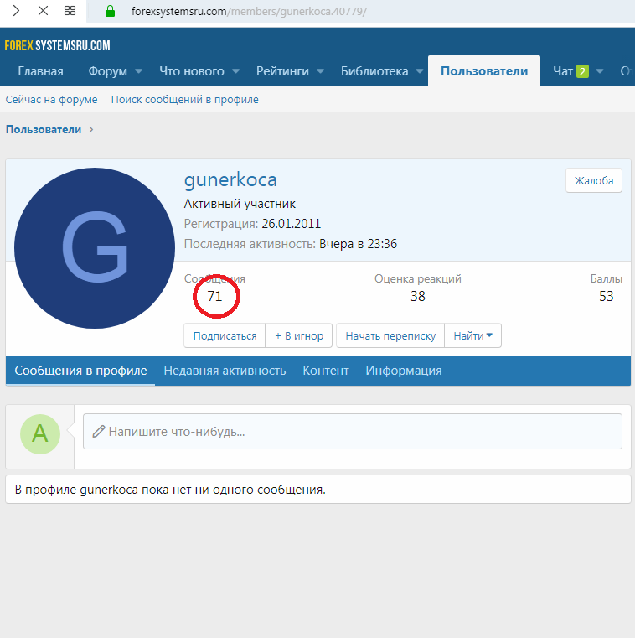Image resolution: width=635 pixels, height=638 pixels.
Task: Click the Forex SystemsRu.com logo
Action: 57,45
